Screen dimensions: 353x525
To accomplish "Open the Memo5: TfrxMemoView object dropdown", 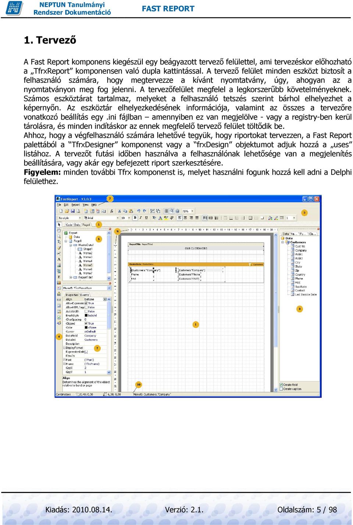I will tap(109, 288).
